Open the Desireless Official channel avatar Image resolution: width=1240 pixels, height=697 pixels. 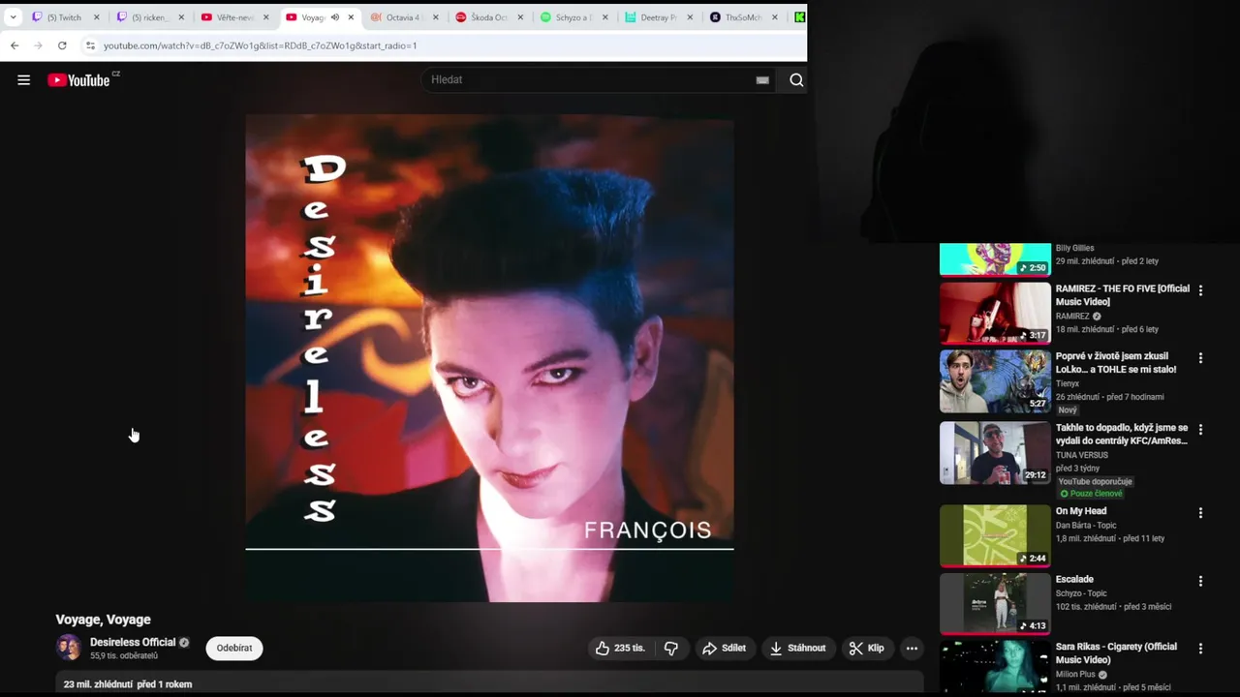tap(69, 648)
